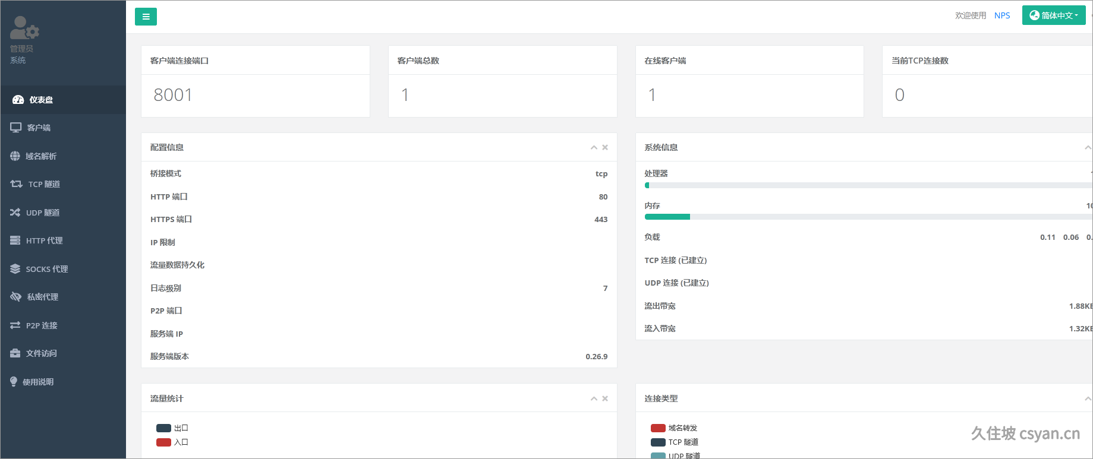Close the 流量统计 panel with its X
Screen dimensions: 1093x459
pos(605,398)
